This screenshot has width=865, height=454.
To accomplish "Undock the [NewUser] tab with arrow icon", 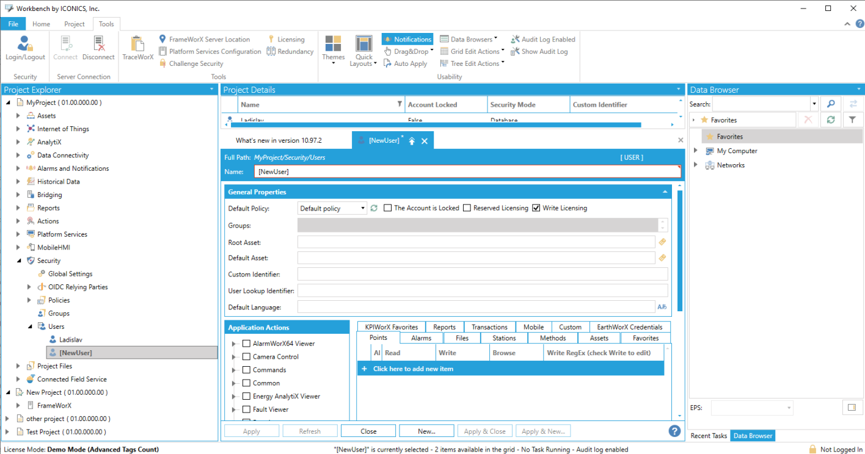I will point(412,141).
